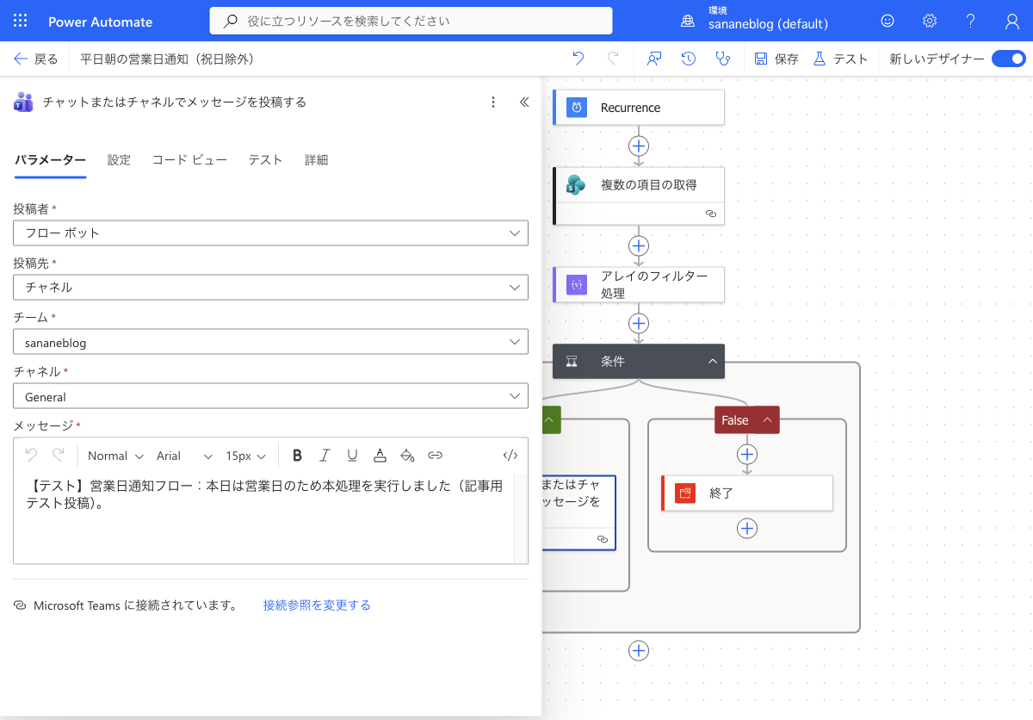This screenshot has height=720, width=1033.
Task: Click the 保存 save button
Action: [x=776, y=59]
